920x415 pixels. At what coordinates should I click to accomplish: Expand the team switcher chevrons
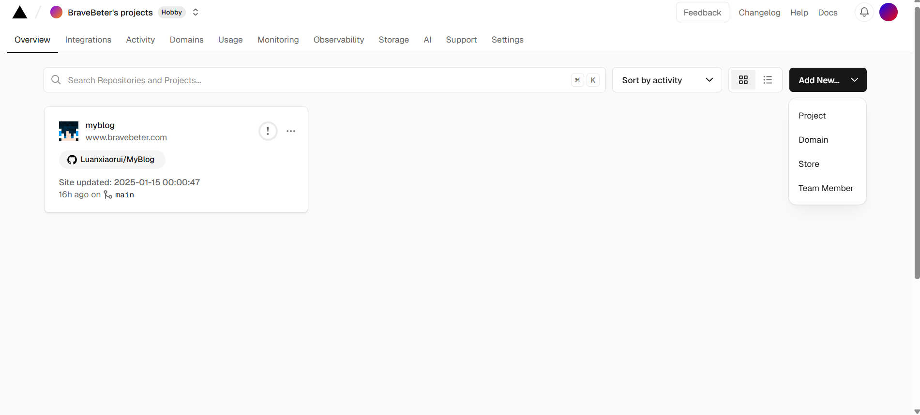click(196, 12)
